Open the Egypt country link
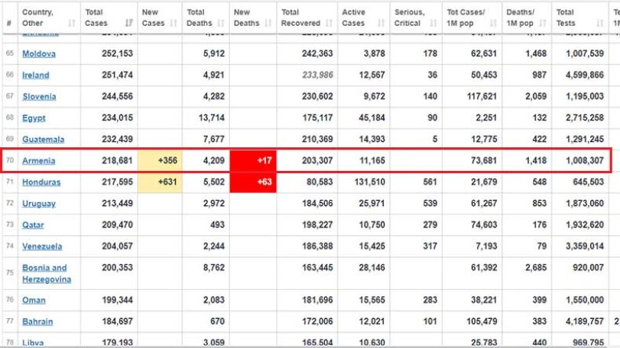 tap(34, 118)
